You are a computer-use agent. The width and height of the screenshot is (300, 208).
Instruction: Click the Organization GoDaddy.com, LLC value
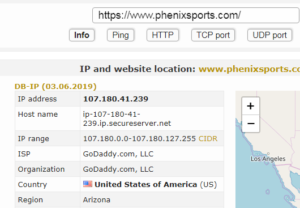[x=118, y=169]
